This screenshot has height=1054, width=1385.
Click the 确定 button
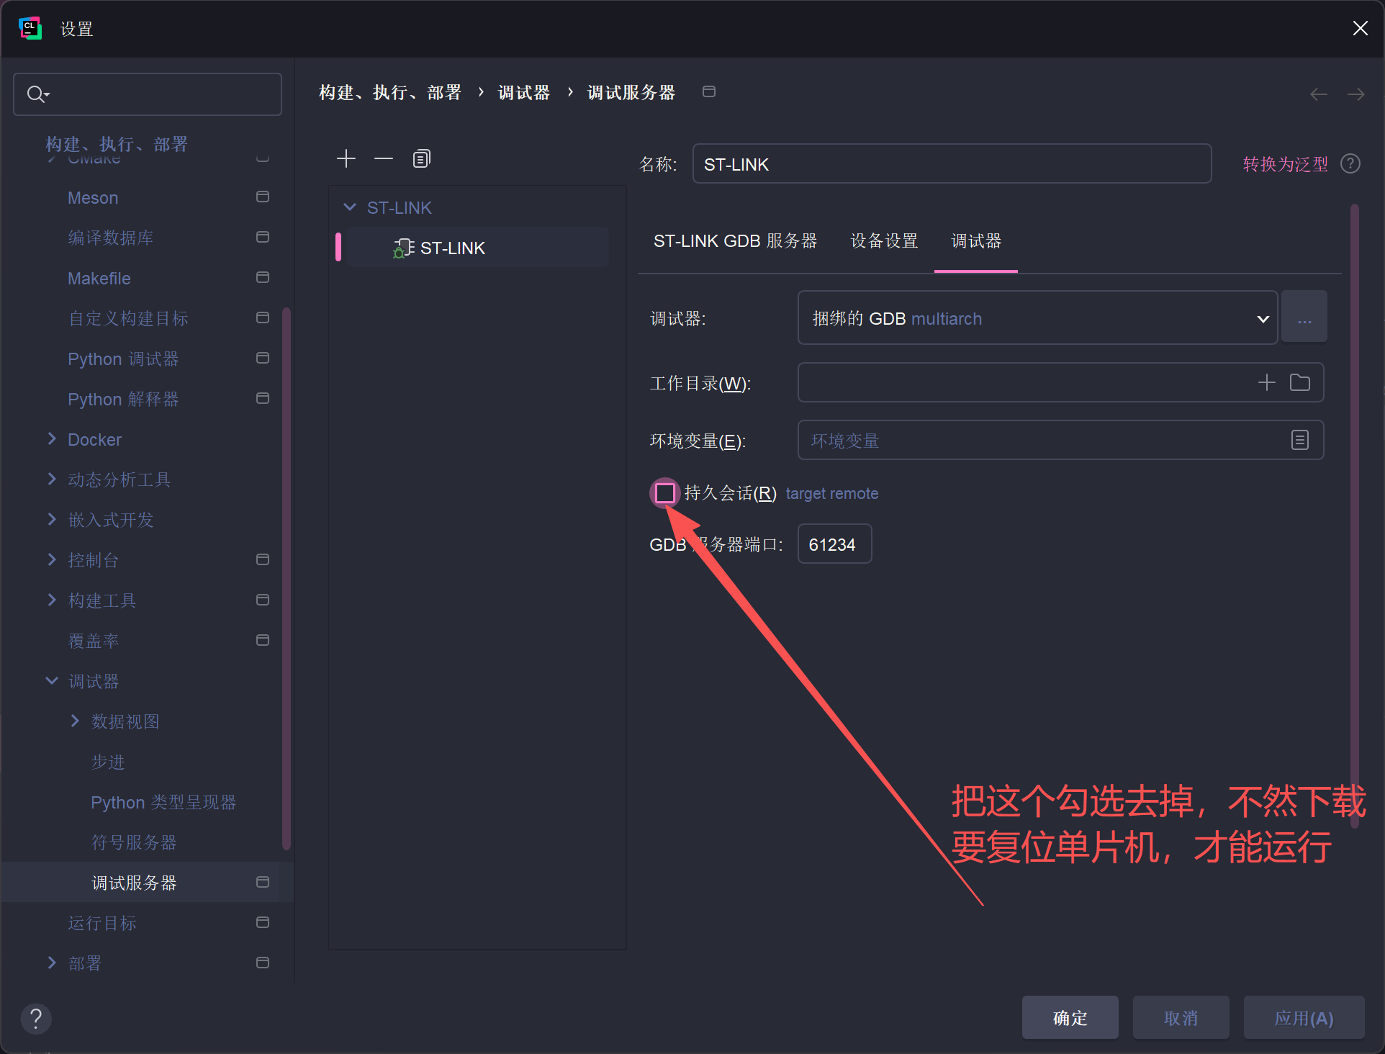[x=1070, y=1018]
